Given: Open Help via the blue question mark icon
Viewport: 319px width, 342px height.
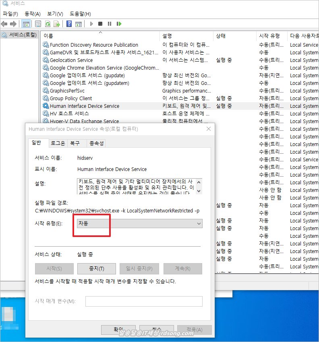Looking at the screenshot, I should click(x=69, y=24).
